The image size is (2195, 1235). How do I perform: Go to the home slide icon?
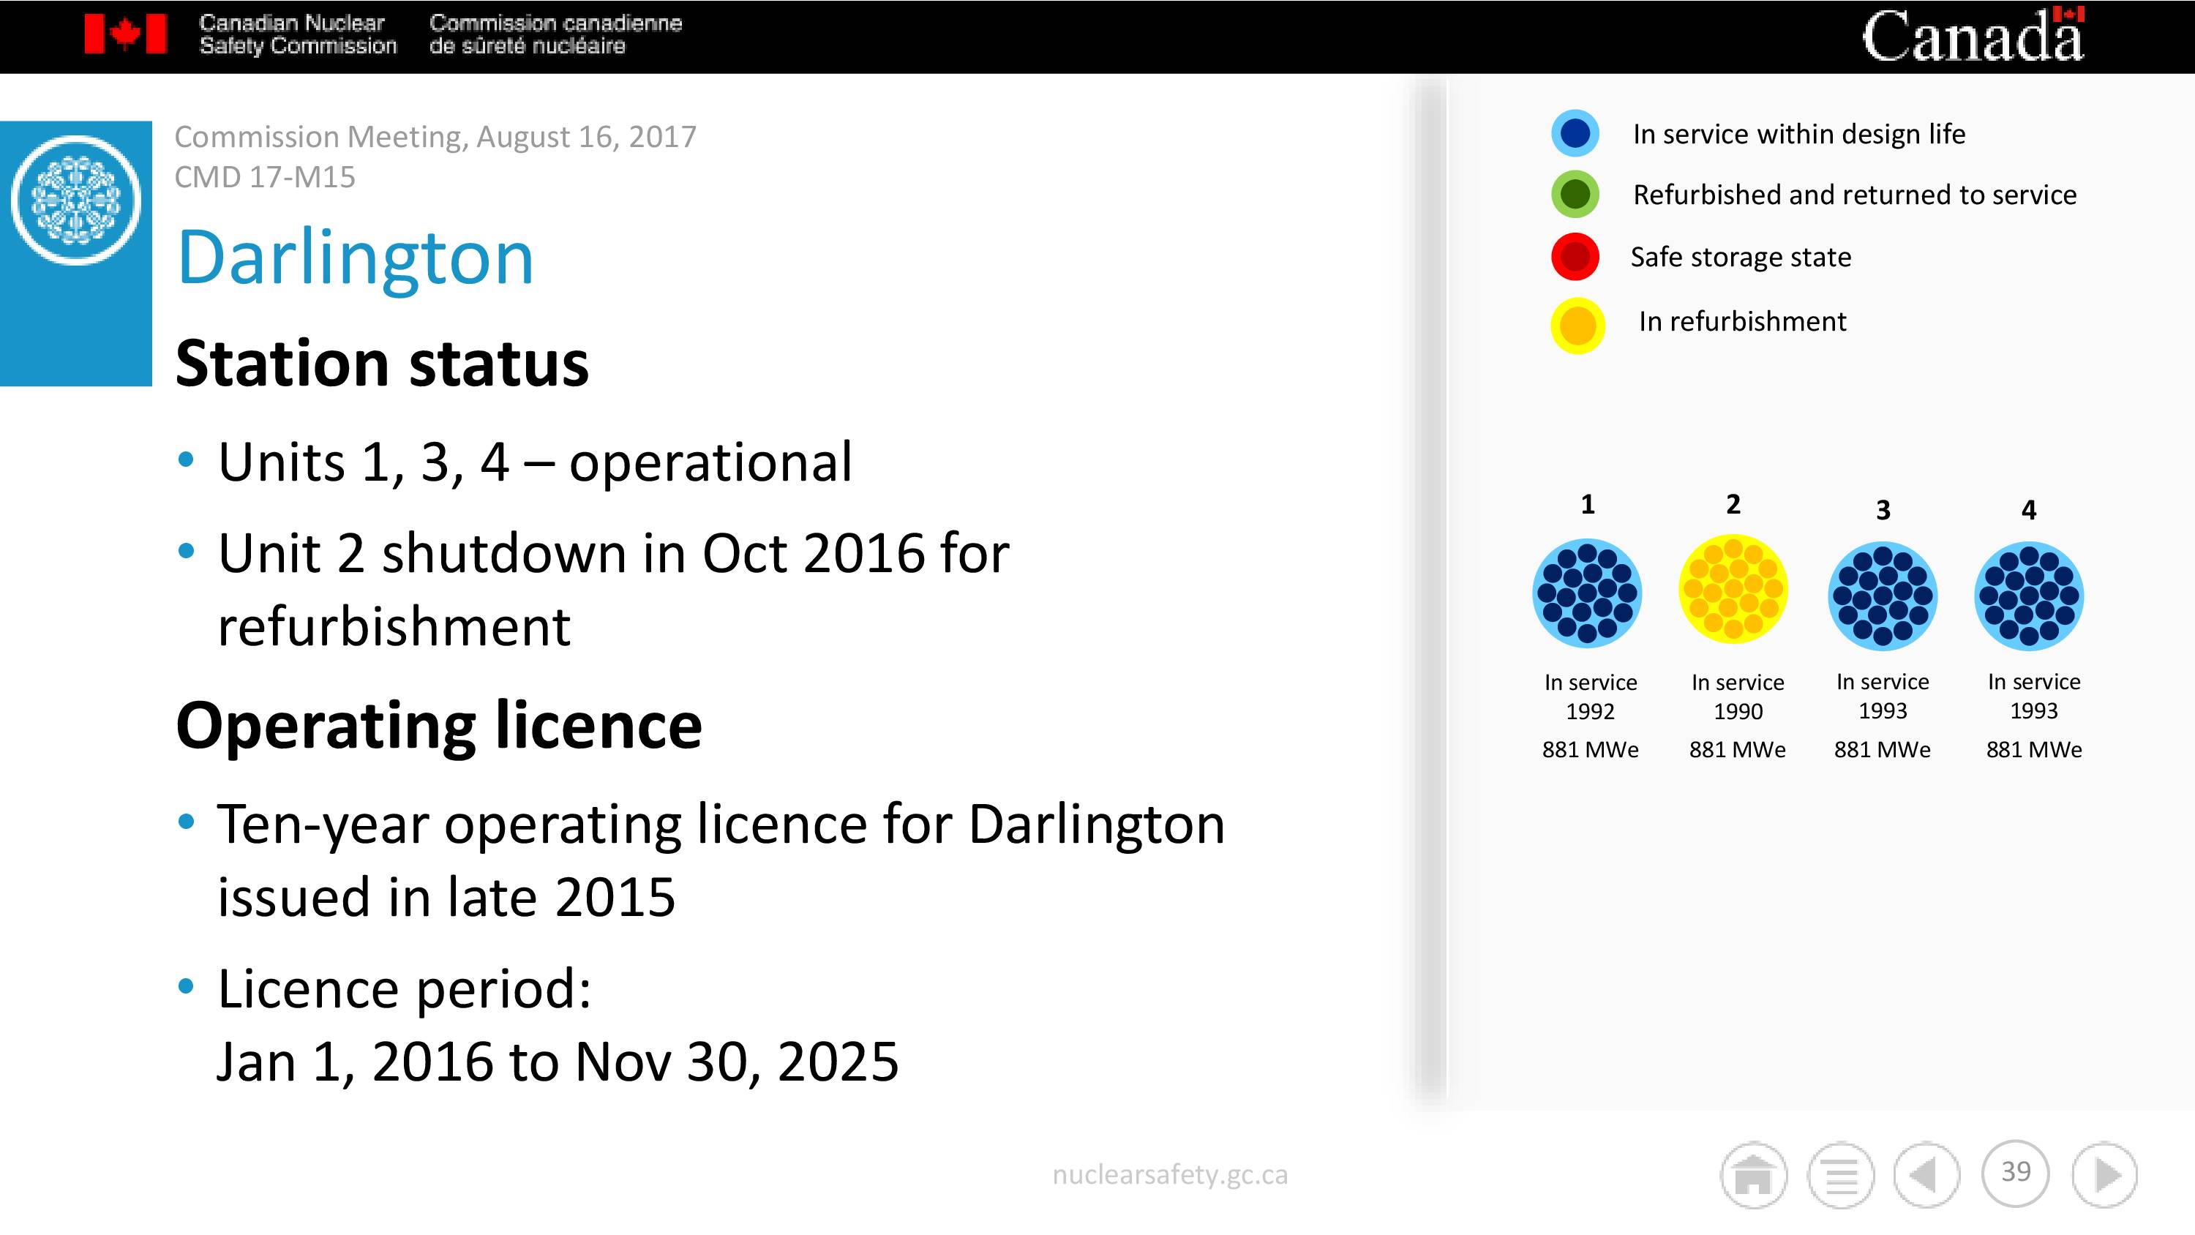tap(1754, 1174)
